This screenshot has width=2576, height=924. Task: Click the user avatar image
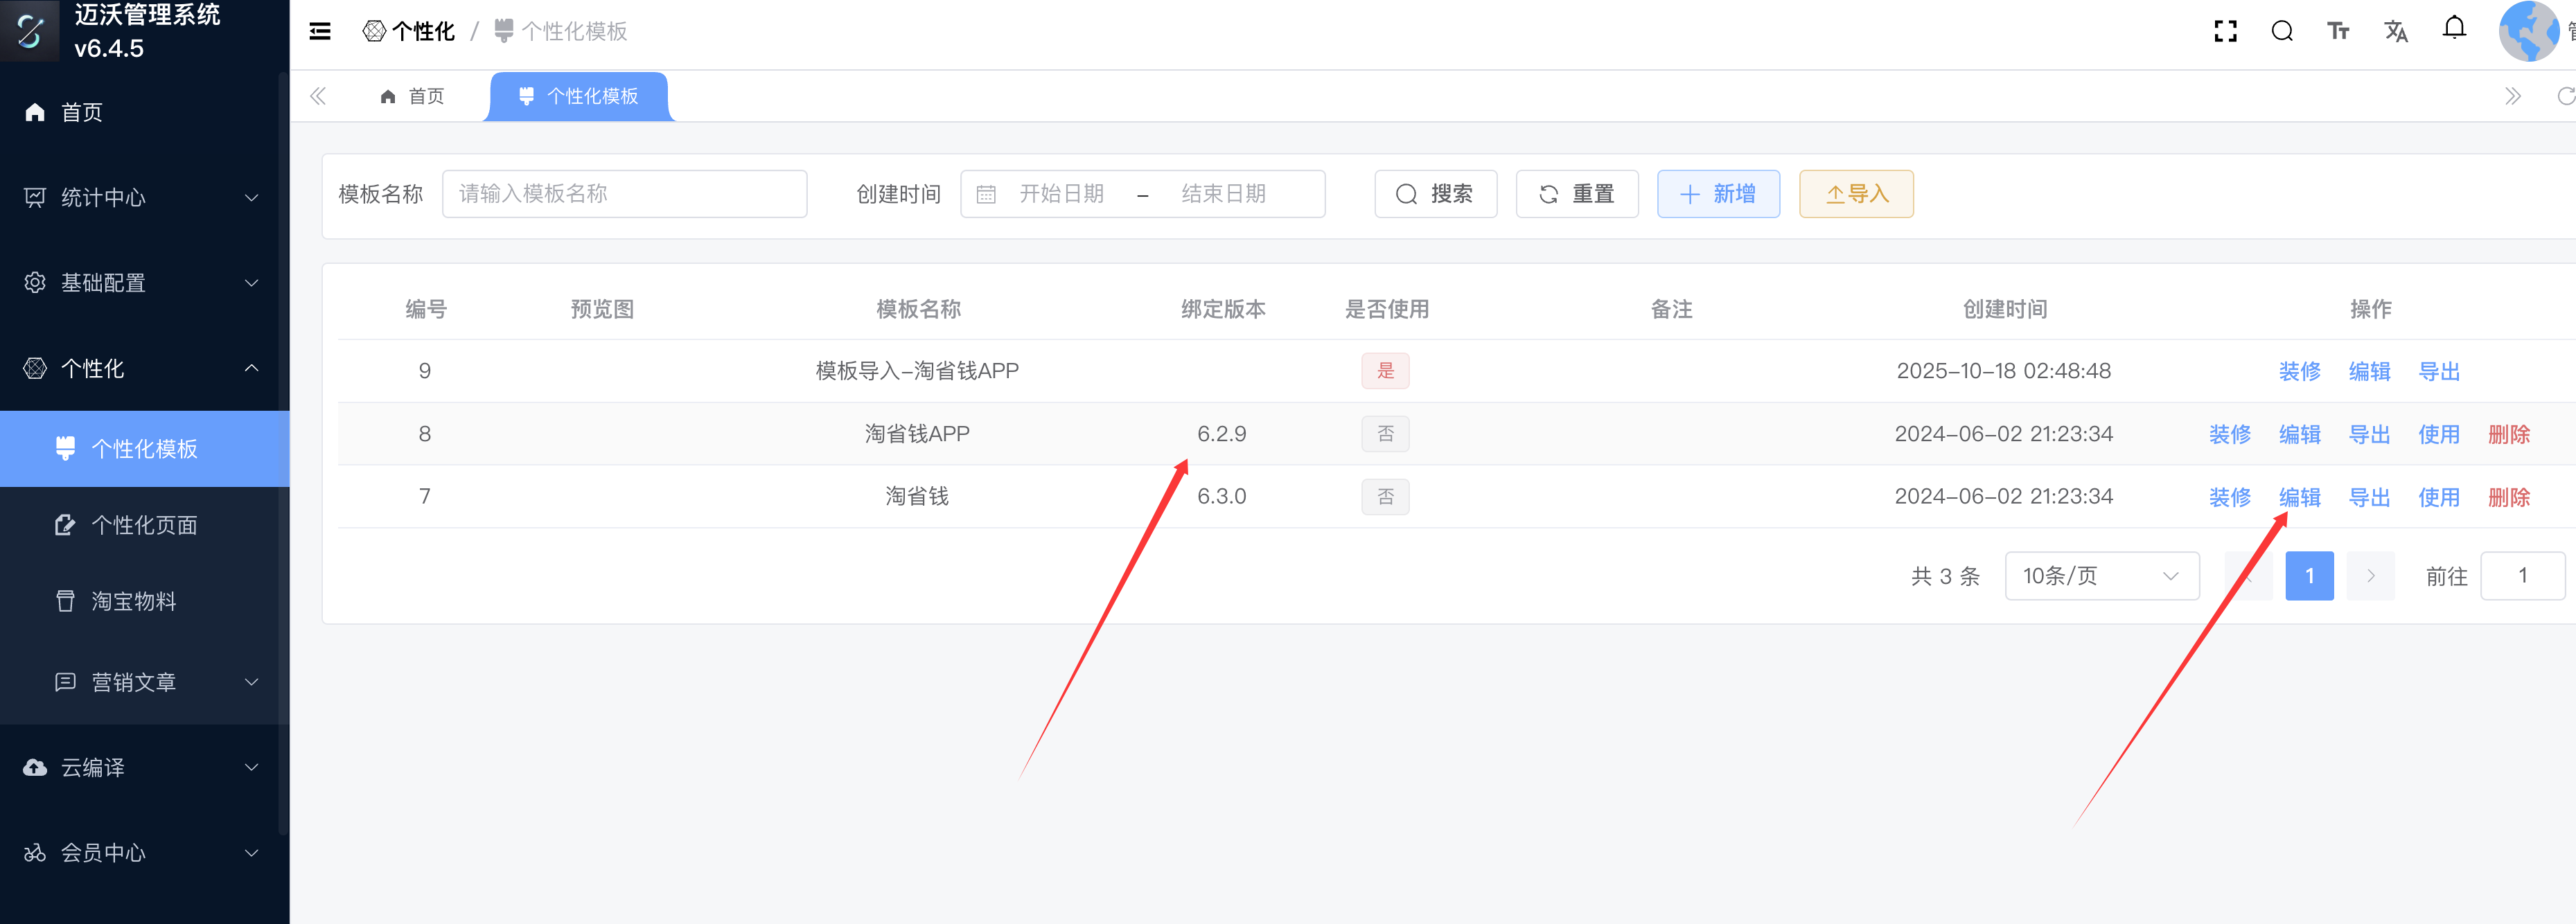[2529, 32]
